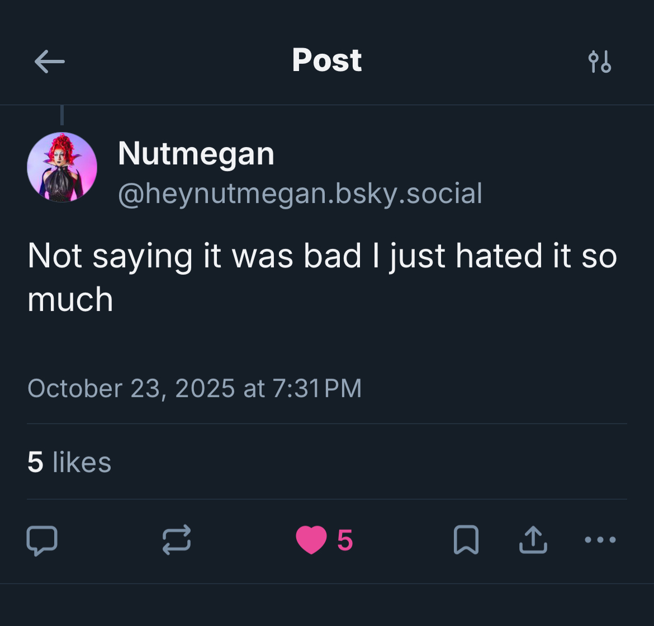
Task: Tap the 'Post' header title
Action: pos(327,60)
